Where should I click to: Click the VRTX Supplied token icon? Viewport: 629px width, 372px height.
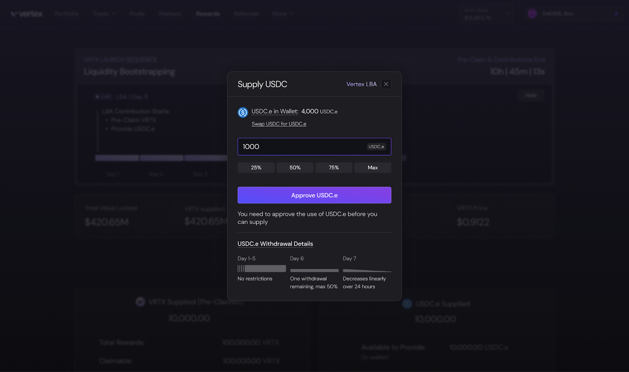[x=140, y=302]
